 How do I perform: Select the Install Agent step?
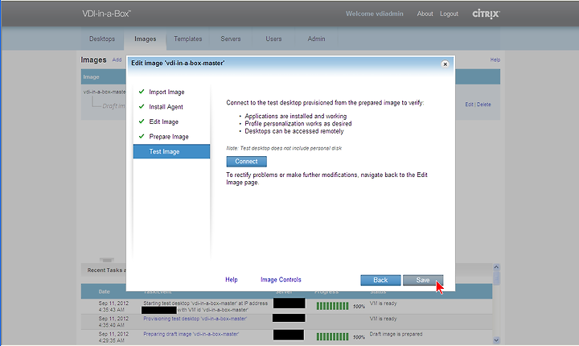pos(166,107)
